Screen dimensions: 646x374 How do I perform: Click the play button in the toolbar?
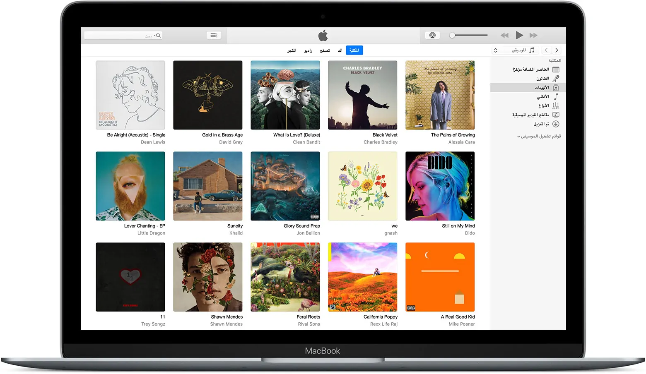coord(519,35)
